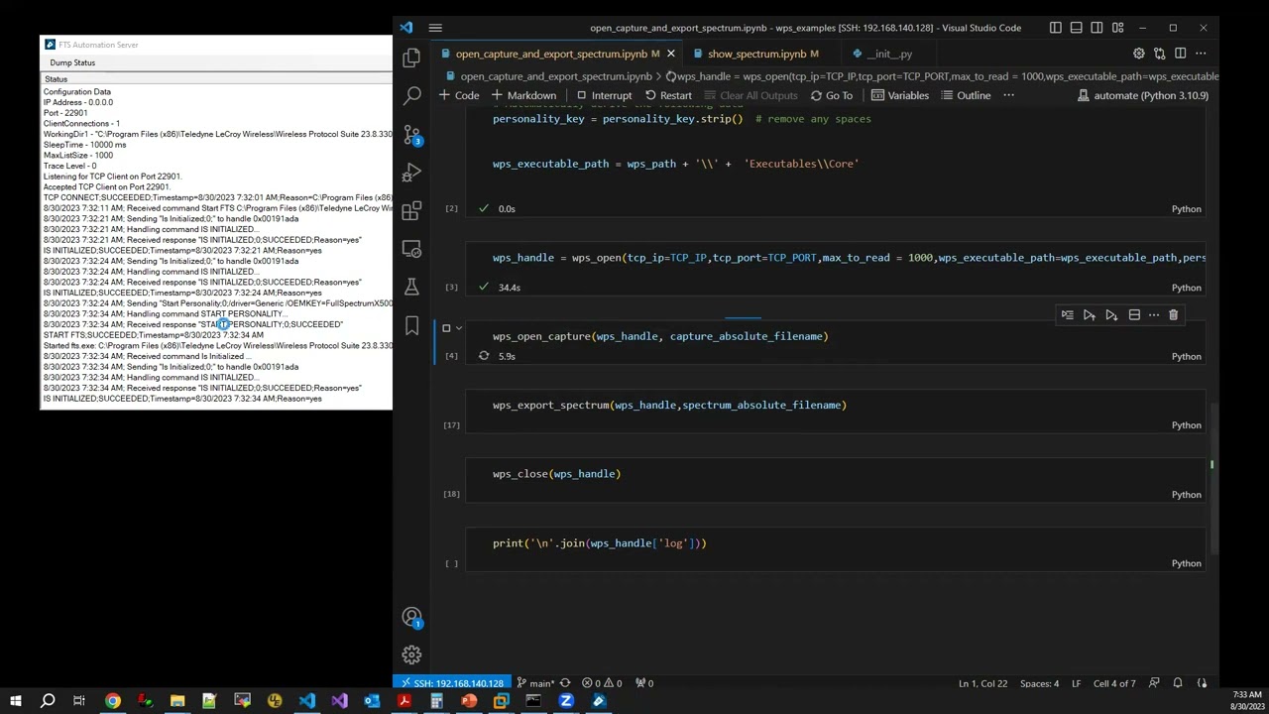The height and width of the screenshot is (714, 1269).
Task: Synchronize changes icon in status bar
Action: [x=565, y=683]
